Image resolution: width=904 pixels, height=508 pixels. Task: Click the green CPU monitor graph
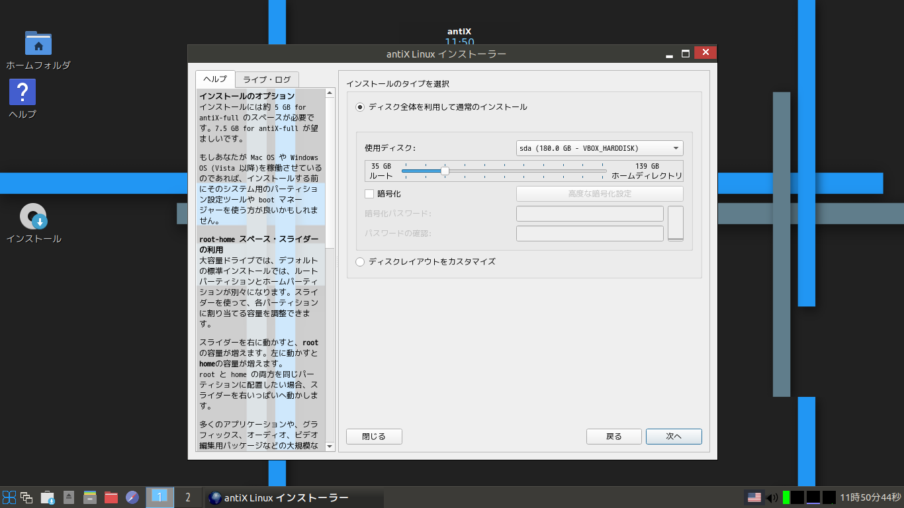[x=786, y=497]
